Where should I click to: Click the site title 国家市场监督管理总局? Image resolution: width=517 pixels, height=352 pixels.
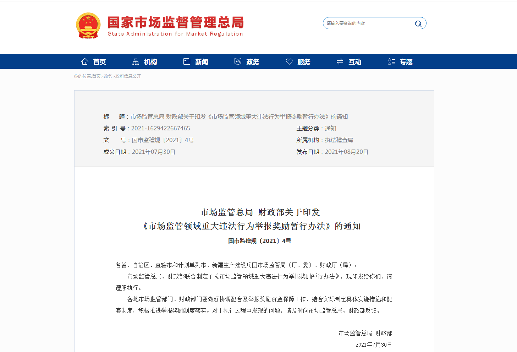point(176,22)
